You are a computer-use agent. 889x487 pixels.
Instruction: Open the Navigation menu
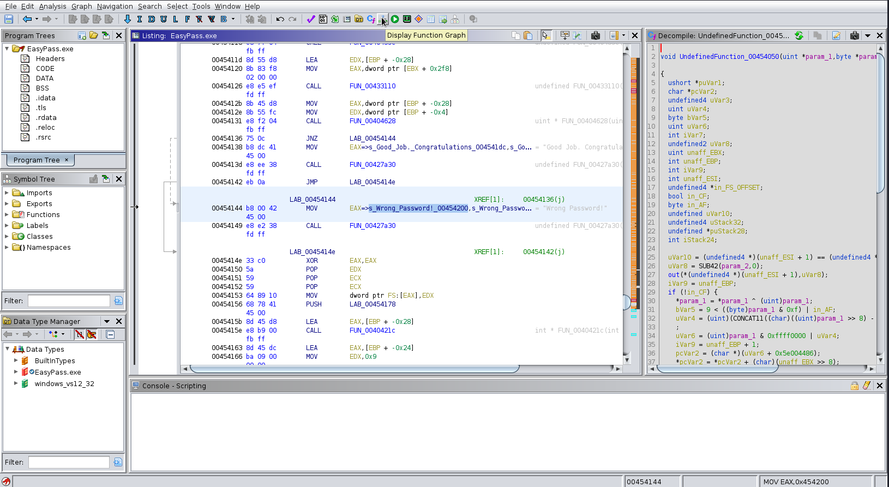pos(115,6)
